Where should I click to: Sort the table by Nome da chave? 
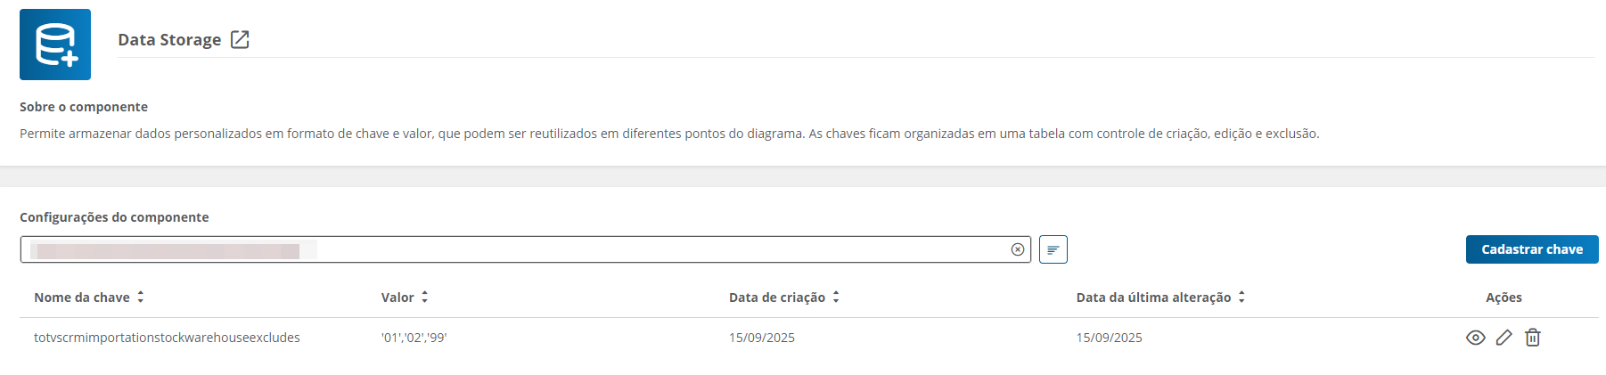click(140, 298)
